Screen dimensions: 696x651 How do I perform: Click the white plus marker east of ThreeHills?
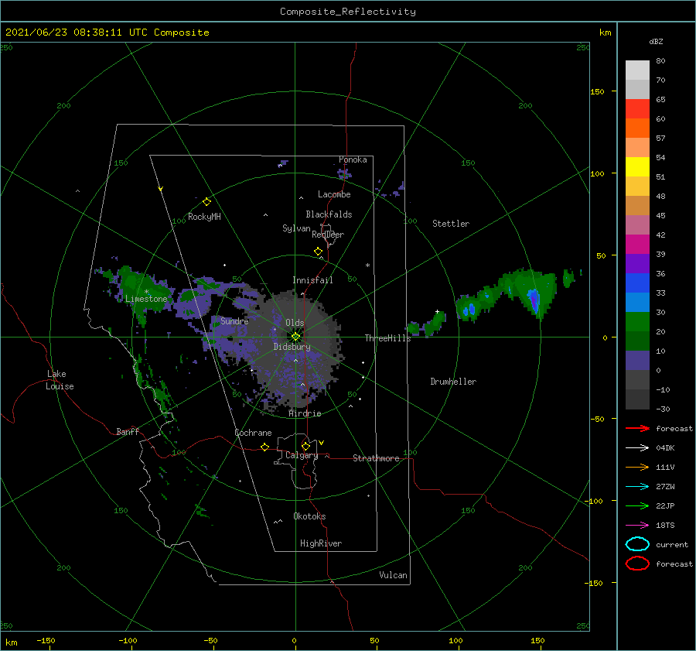coord(437,311)
